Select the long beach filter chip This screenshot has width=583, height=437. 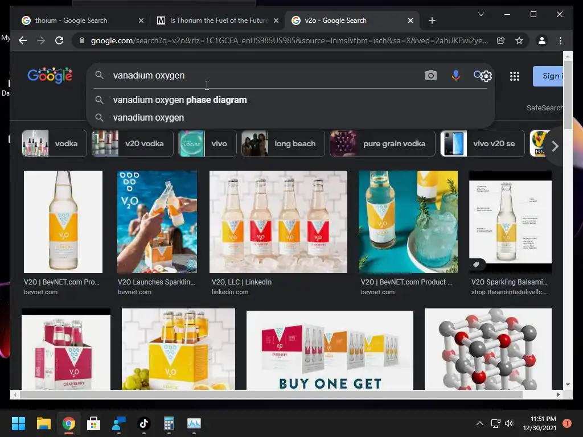coord(283,143)
